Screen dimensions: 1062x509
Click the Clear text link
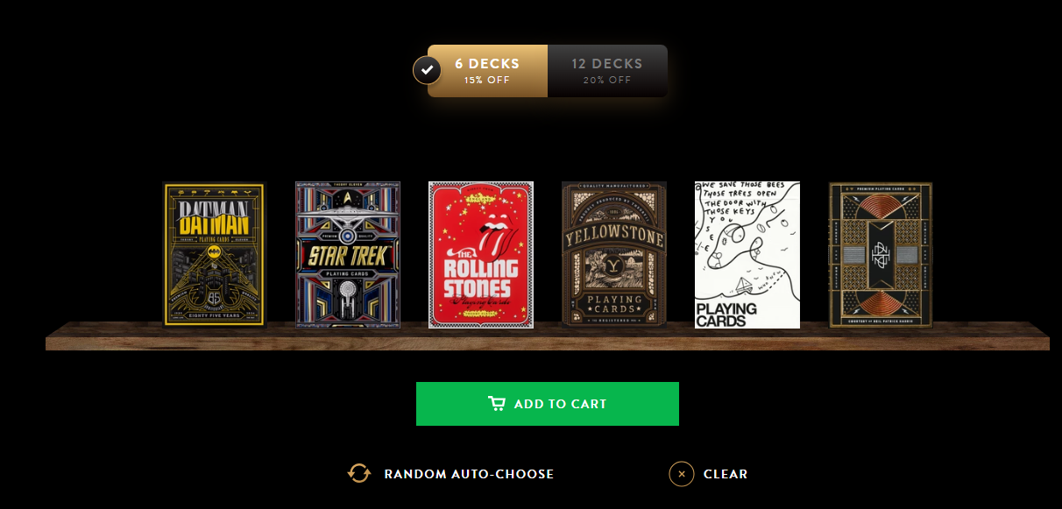click(x=726, y=474)
